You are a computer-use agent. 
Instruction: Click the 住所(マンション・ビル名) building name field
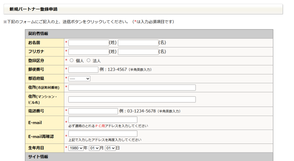[x=132, y=99]
